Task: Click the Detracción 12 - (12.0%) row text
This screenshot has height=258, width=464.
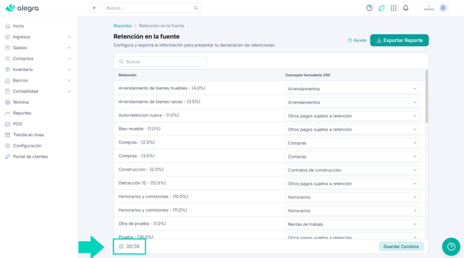Action: click(x=142, y=183)
